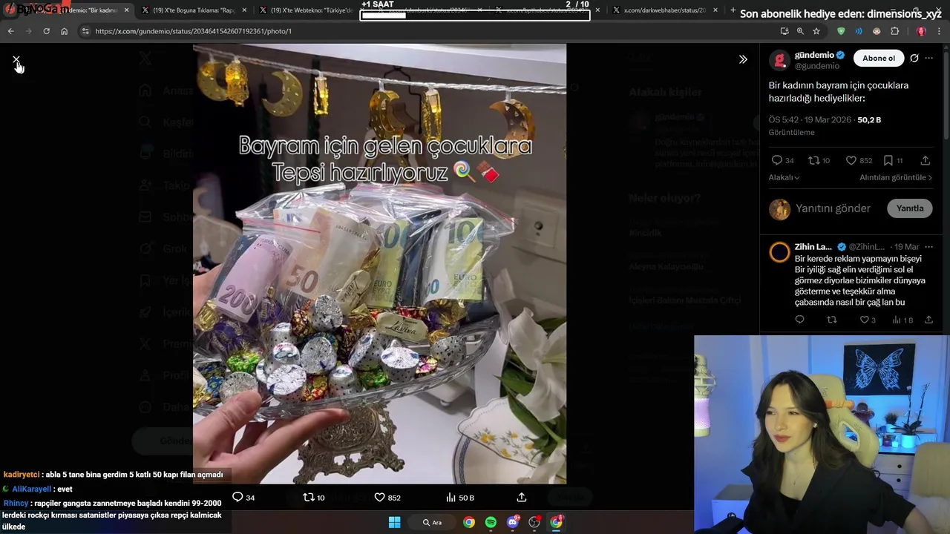Collapse the side panel with double-chevron icon
Screen dimensions: 950x534
point(743,59)
